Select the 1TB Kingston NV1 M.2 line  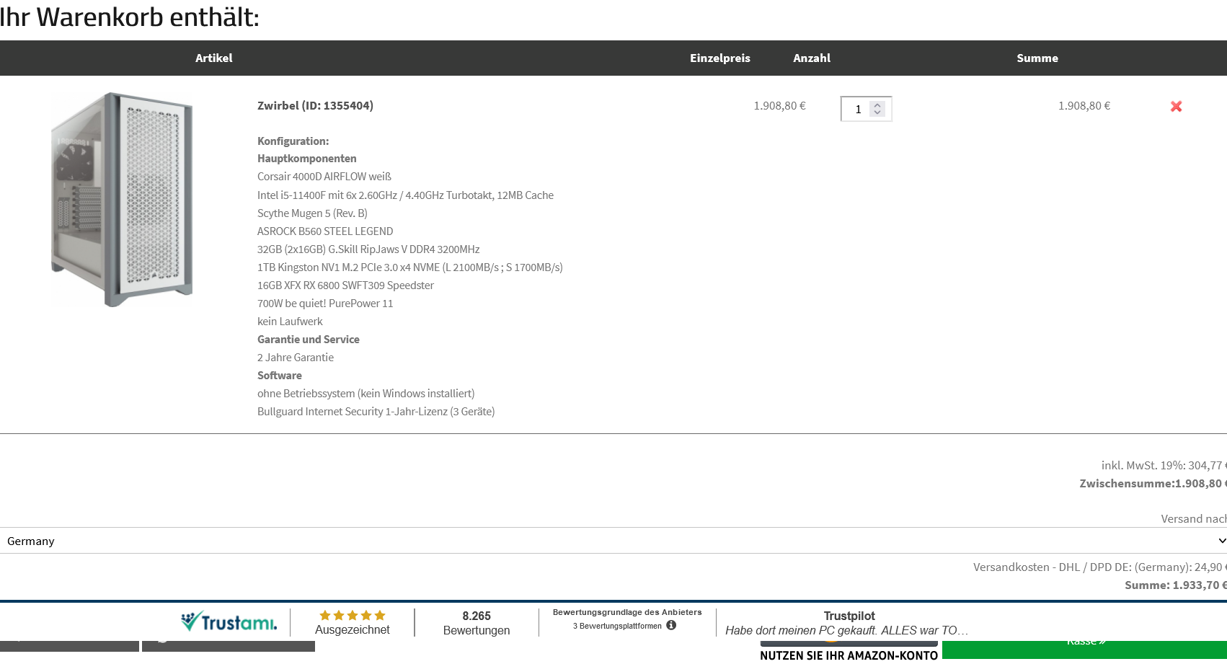click(410, 267)
